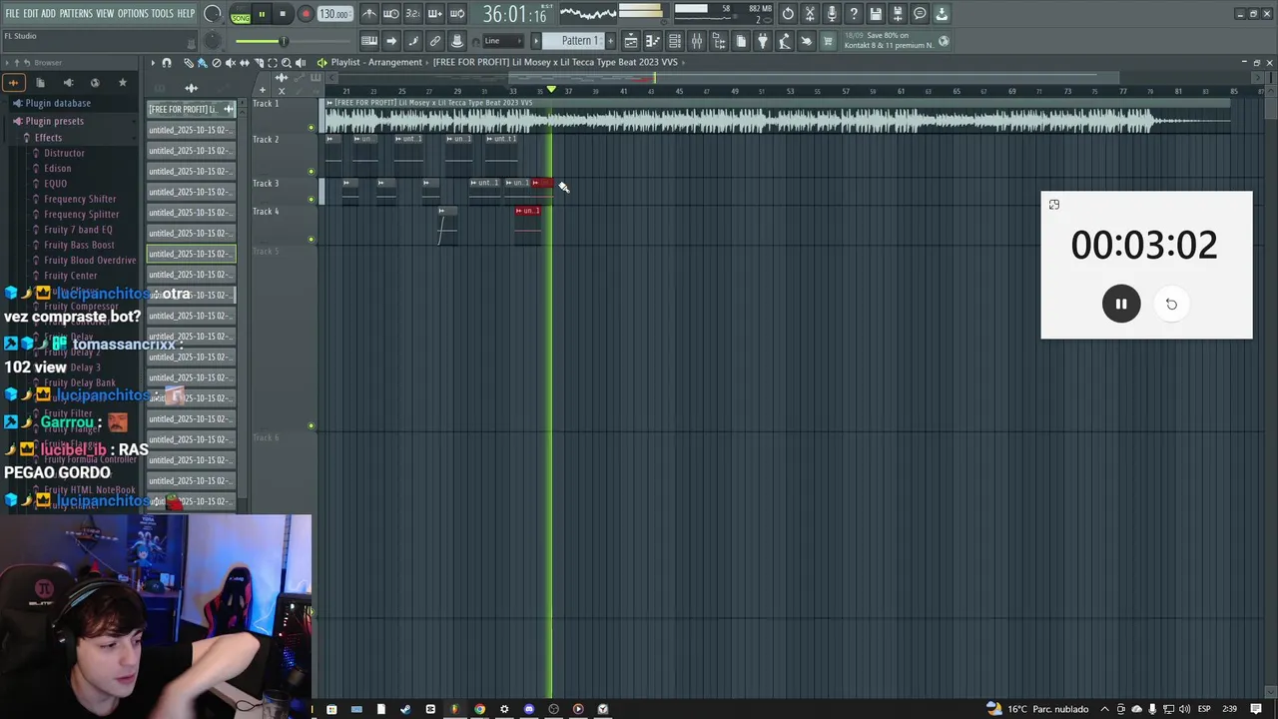Viewport: 1278px width, 719px height.
Task: Expand stopwatch widget with corner icon
Action: 1053,205
